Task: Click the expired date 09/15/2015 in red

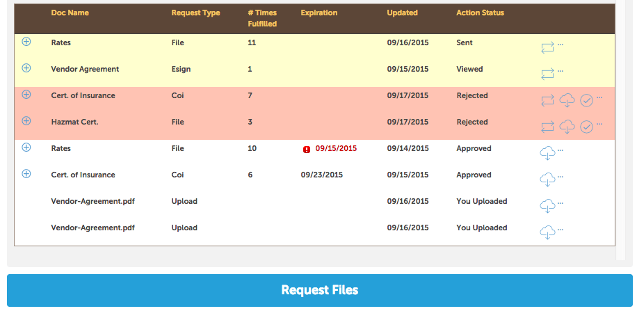Action: (x=336, y=148)
